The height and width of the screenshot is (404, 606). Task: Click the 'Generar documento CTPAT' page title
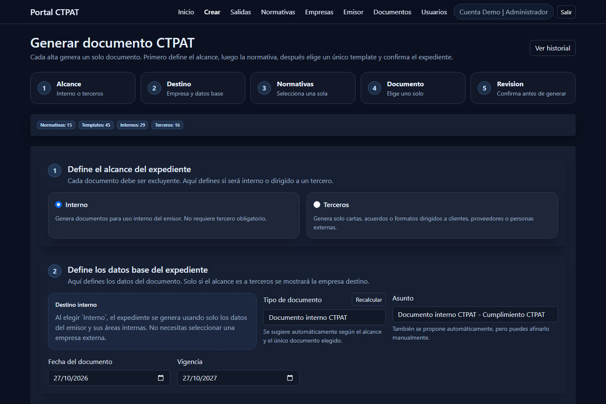112,43
